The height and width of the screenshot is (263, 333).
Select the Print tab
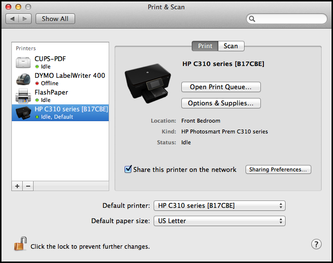[205, 46]
